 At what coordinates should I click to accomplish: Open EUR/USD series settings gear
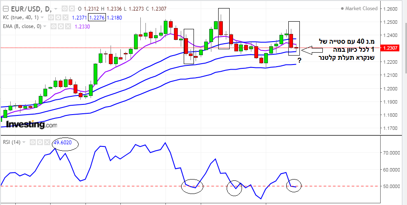tap(71, 9)
